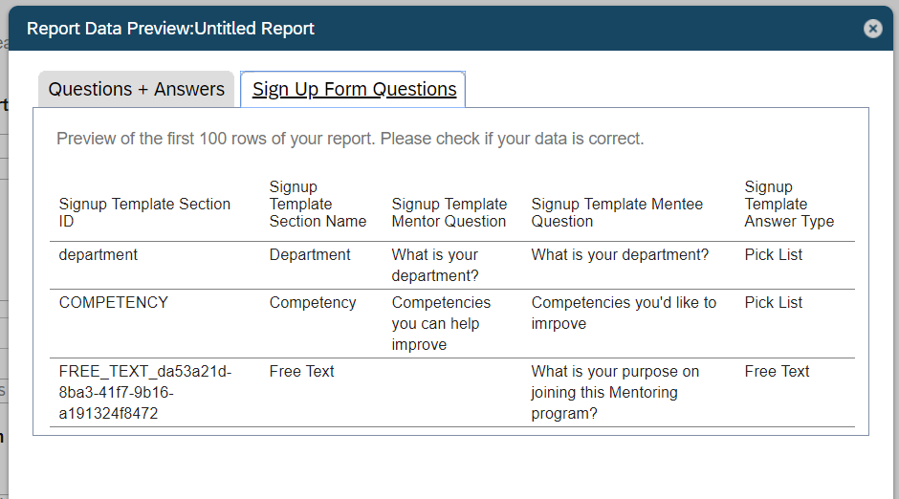This screenshot has width=899, height=499.
Task: Click the Signup Template Section Name header
Action: click(318, 204)
